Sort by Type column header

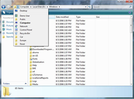[85, 17]
